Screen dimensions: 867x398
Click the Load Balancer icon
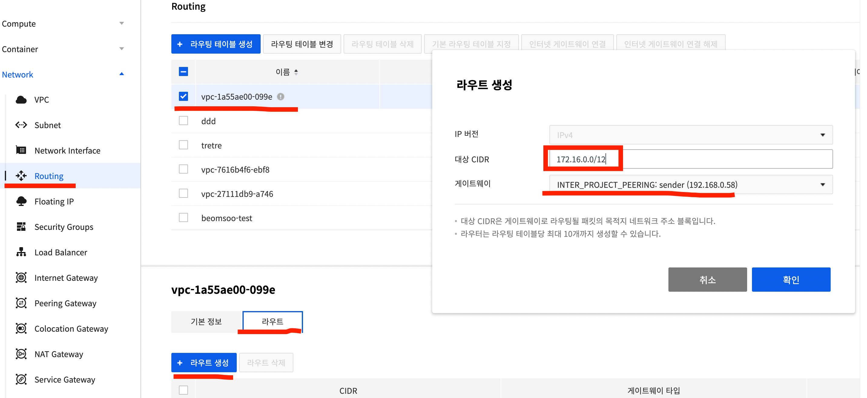click(21, 252)
